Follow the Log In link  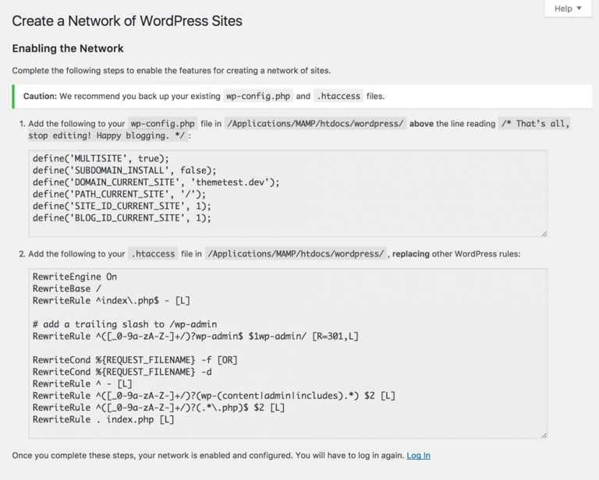(x=418, y=456)
